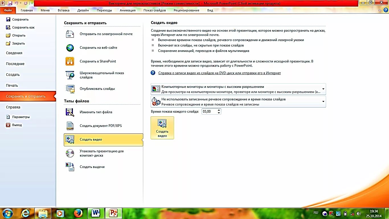Click the clock showing 19:34

374,211
